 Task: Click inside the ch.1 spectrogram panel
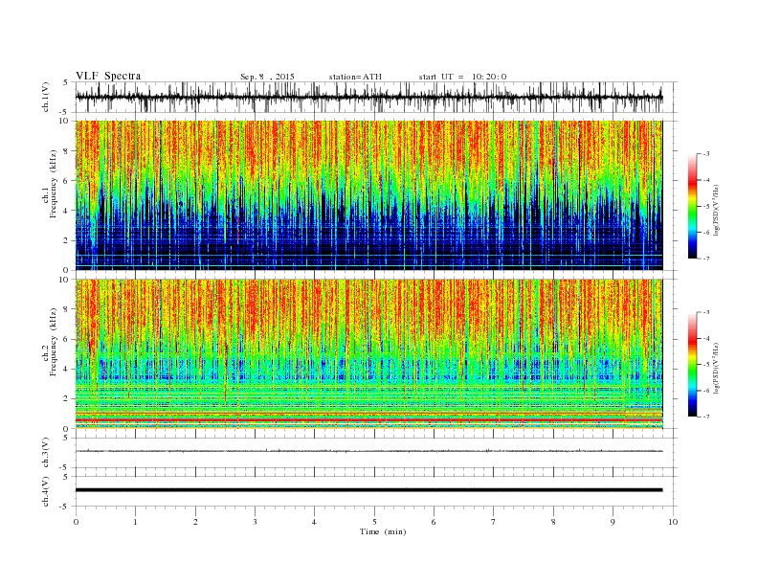[368, 195]
